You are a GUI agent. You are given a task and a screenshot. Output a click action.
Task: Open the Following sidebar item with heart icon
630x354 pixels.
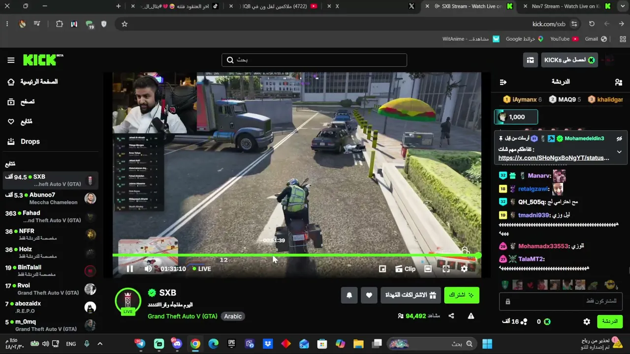[20, 121]
